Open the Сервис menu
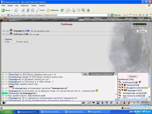 tap(34, 5)
